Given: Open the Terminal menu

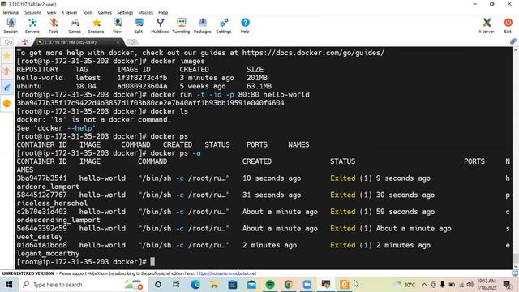Looking at the screenshot, I should point(11,12).
